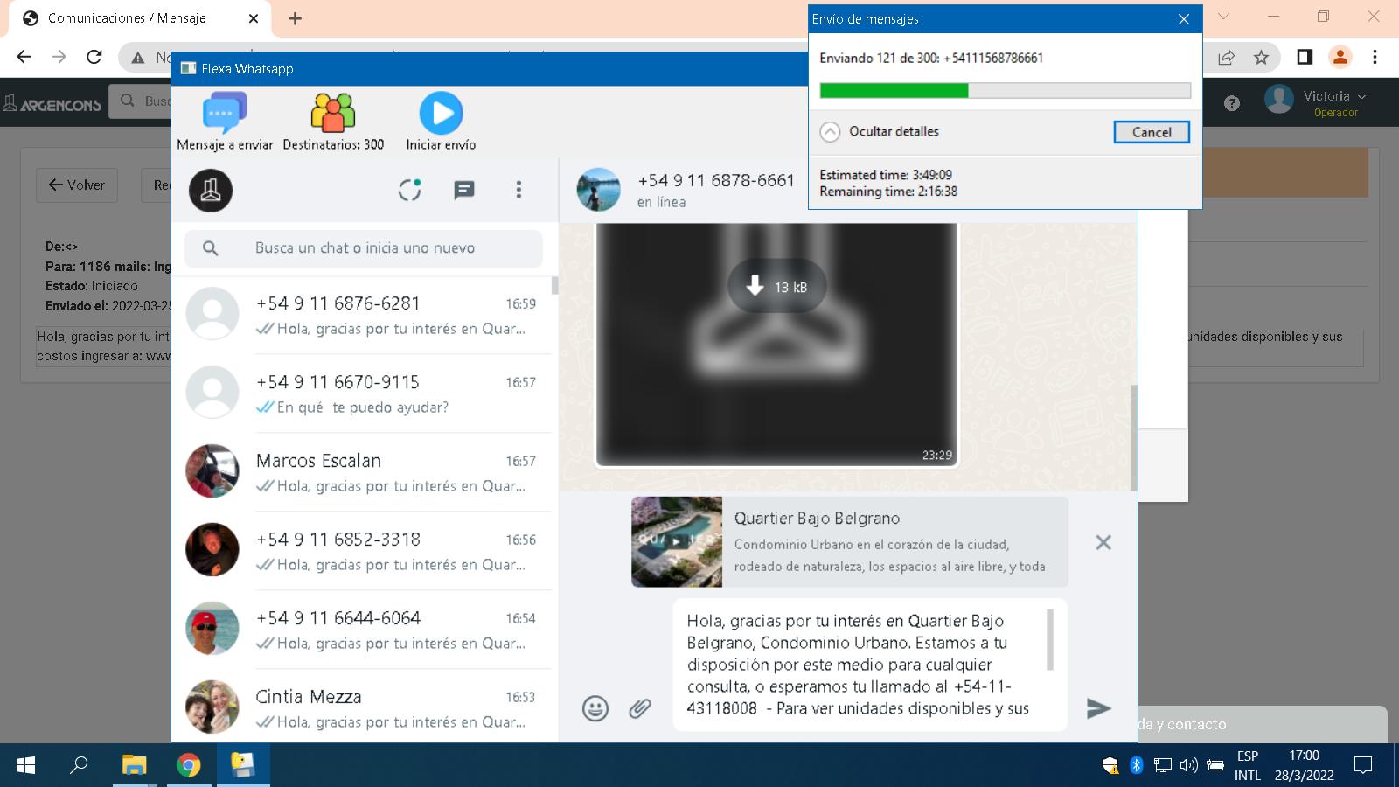Close the Comunicaciones / Mensaje tab
This screenshot has width=1399, height=787.
point(254,18)
